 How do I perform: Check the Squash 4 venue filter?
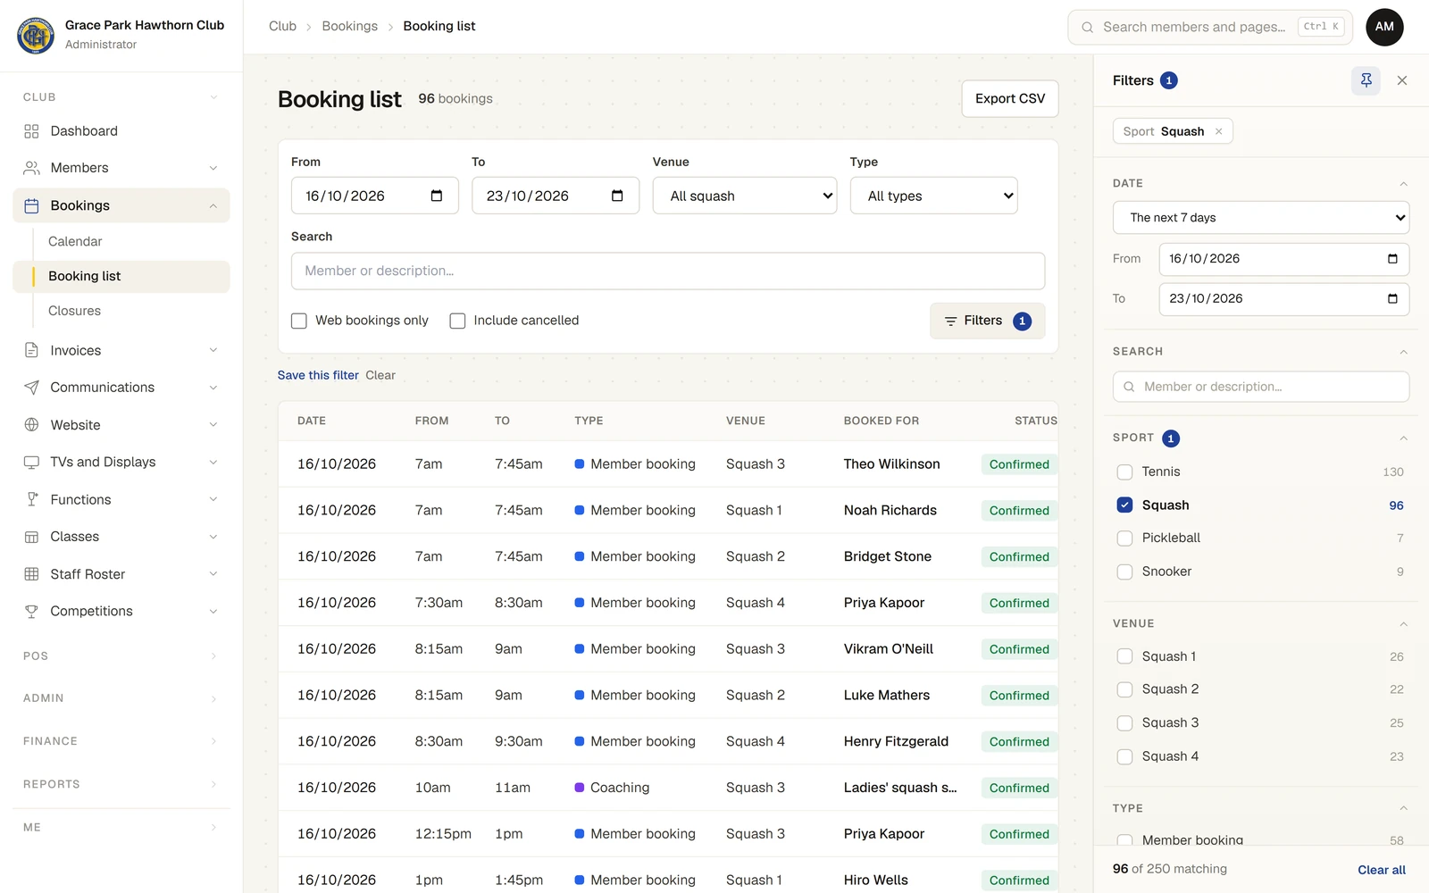tap(1124, 756)
